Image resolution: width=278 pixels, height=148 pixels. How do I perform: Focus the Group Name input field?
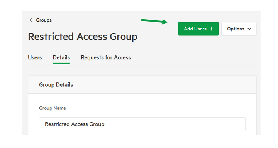click(142, 124)
